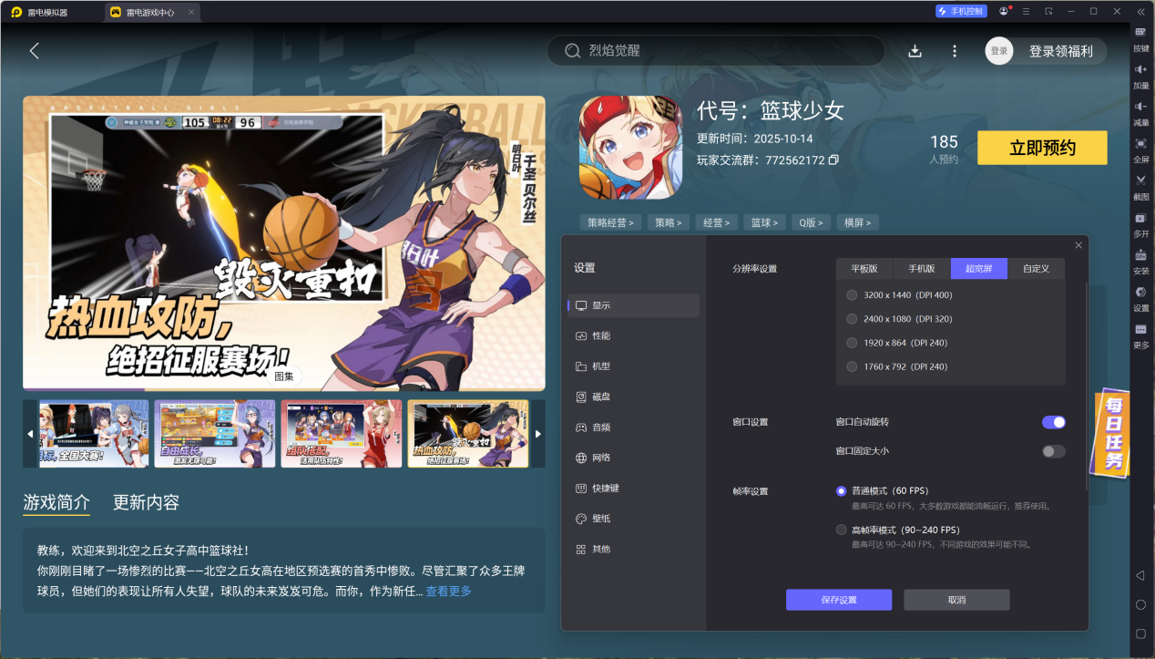The height and width of the screenshot is (659, 1155).
Task: Select 高帧率模式 (90~240 FPS) radio option
Action: coord(841,530)
